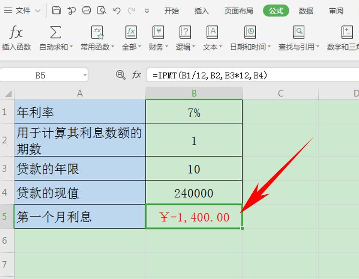Expand the 文本 dropdown arrow
359x279 pixels.
pyautogui.click(x=221, y=47)
